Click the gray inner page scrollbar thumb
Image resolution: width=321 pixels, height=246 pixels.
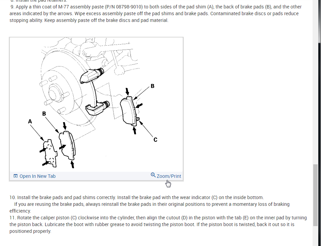pos(315,195)
